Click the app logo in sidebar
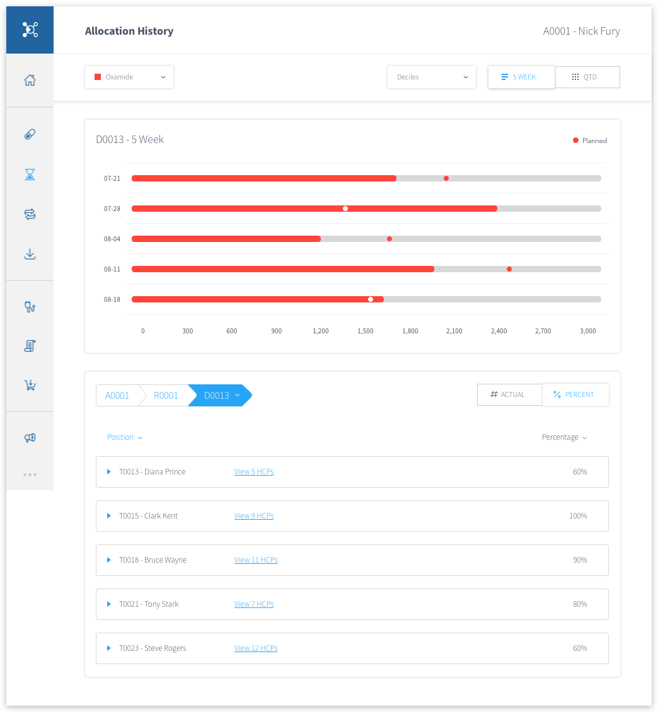The width and height of the screenshot is (658, 712). 30,30
